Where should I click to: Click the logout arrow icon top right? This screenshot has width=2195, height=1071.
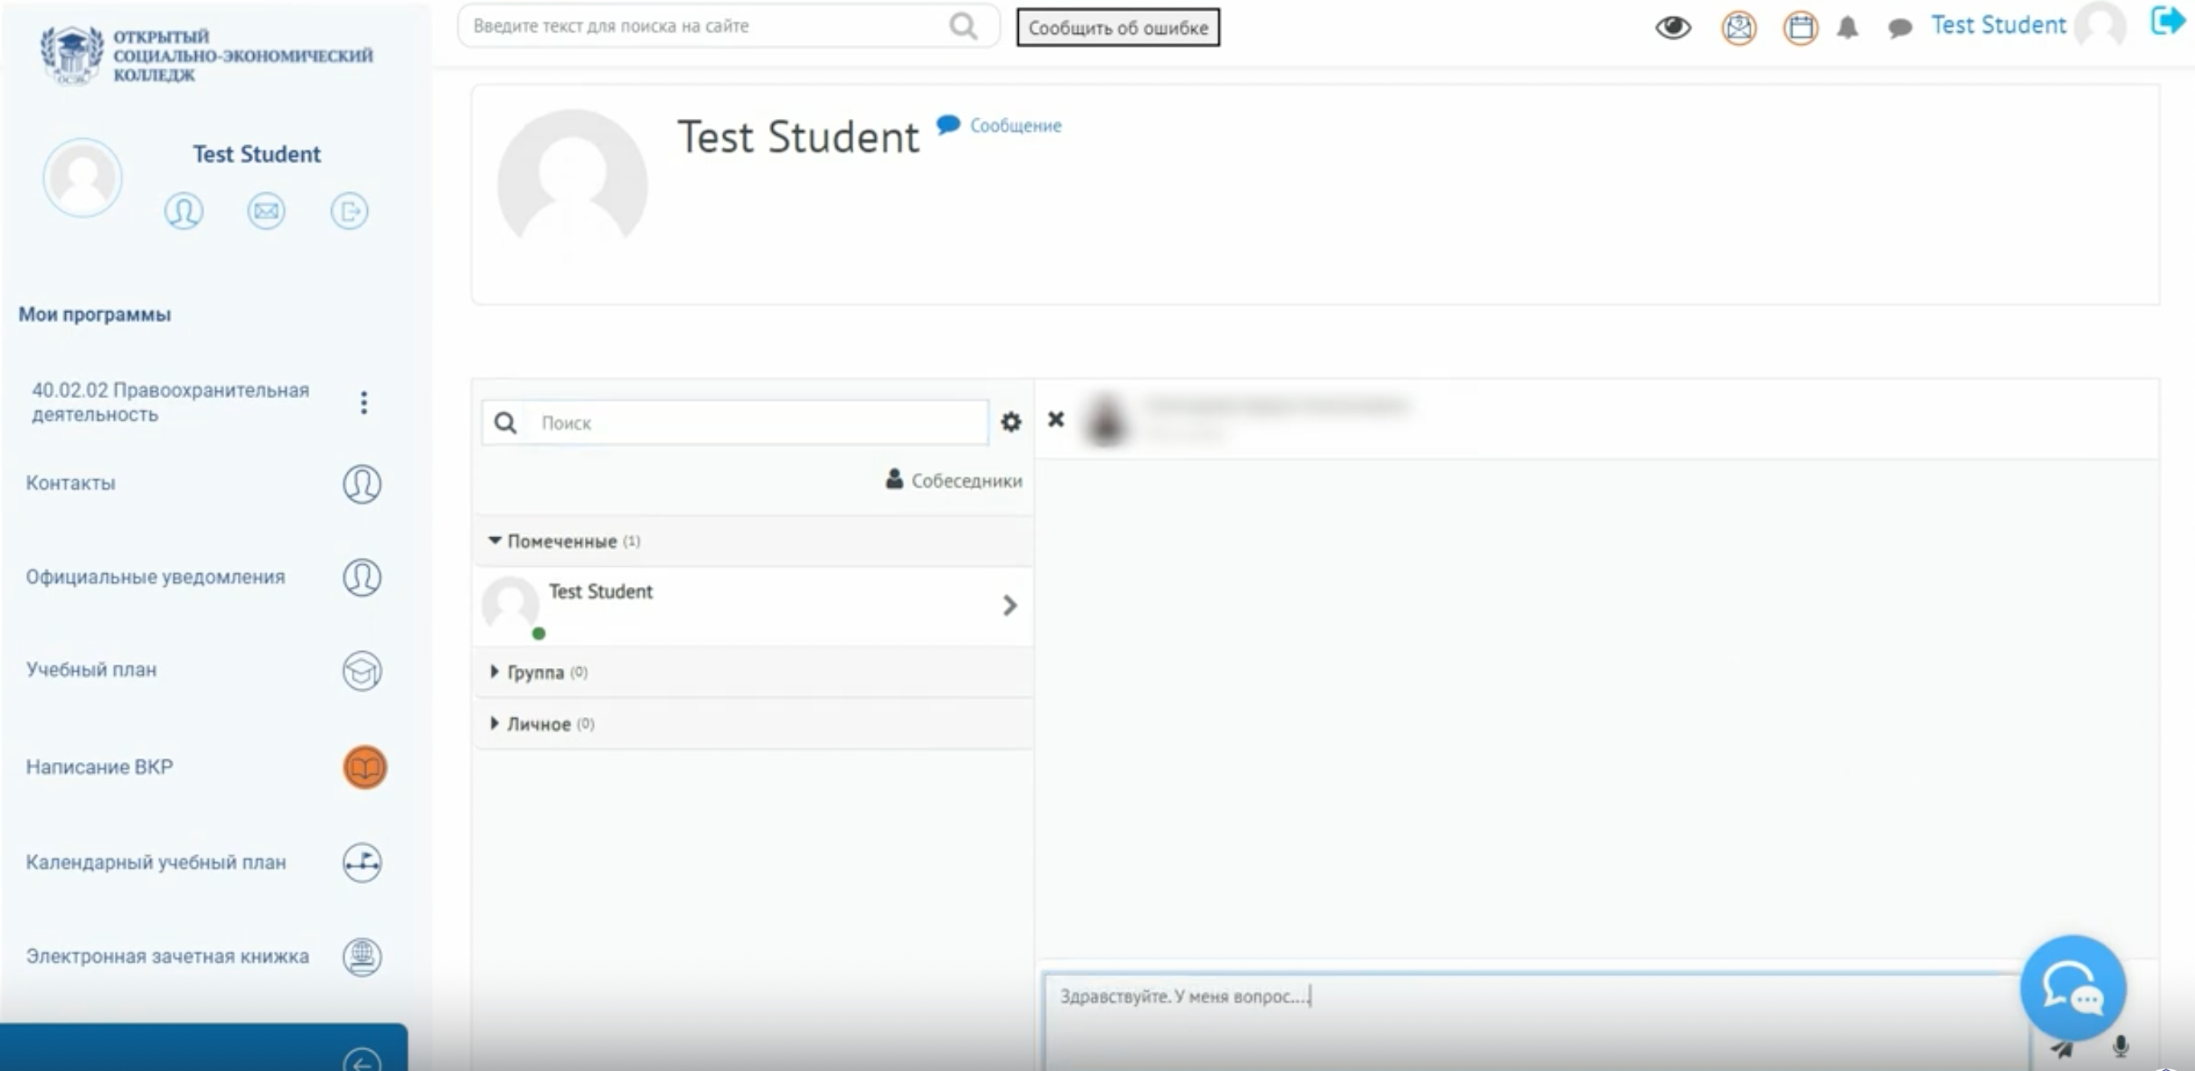[2167, 20]
